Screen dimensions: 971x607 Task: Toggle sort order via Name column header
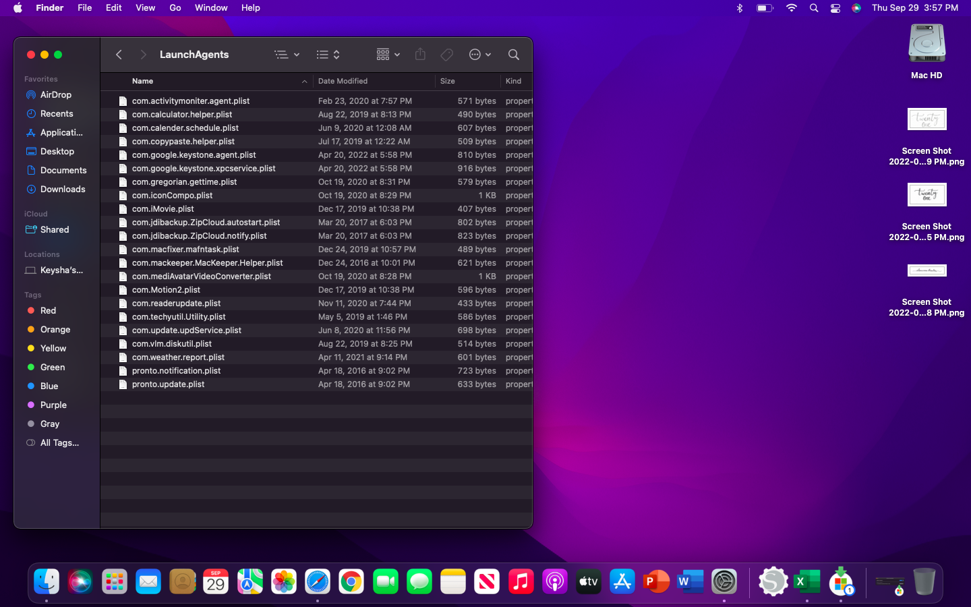(x=143, y=81)
